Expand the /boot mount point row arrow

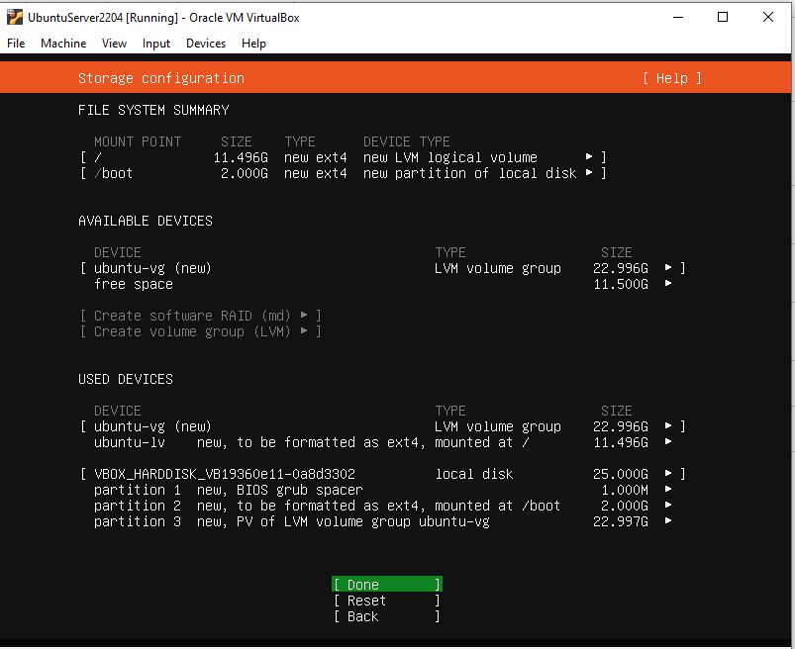click(x=589, y=172)
